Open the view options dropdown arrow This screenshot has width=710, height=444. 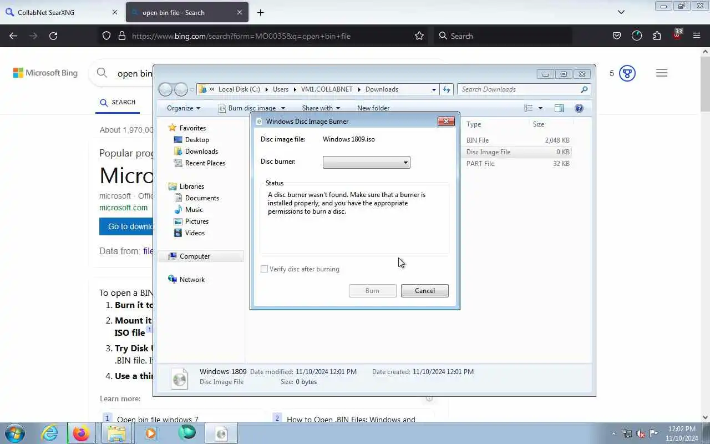tap(540, 108)
